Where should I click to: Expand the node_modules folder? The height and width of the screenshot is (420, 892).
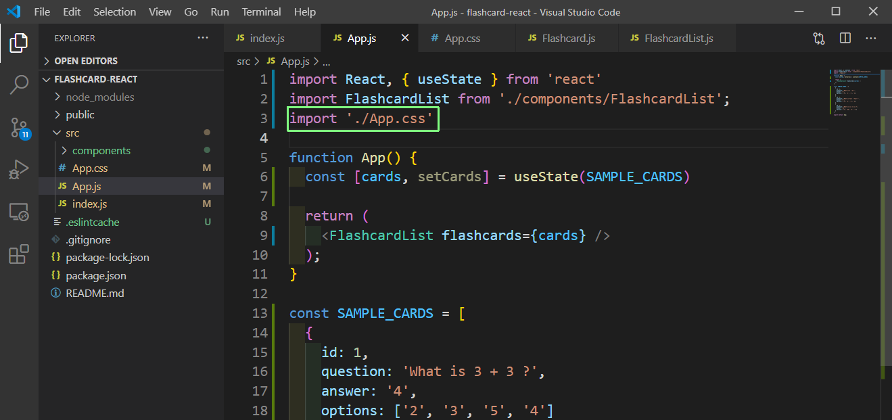100,97
